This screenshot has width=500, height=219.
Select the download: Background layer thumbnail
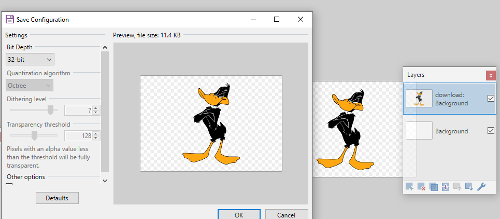(x=419, y=98)
